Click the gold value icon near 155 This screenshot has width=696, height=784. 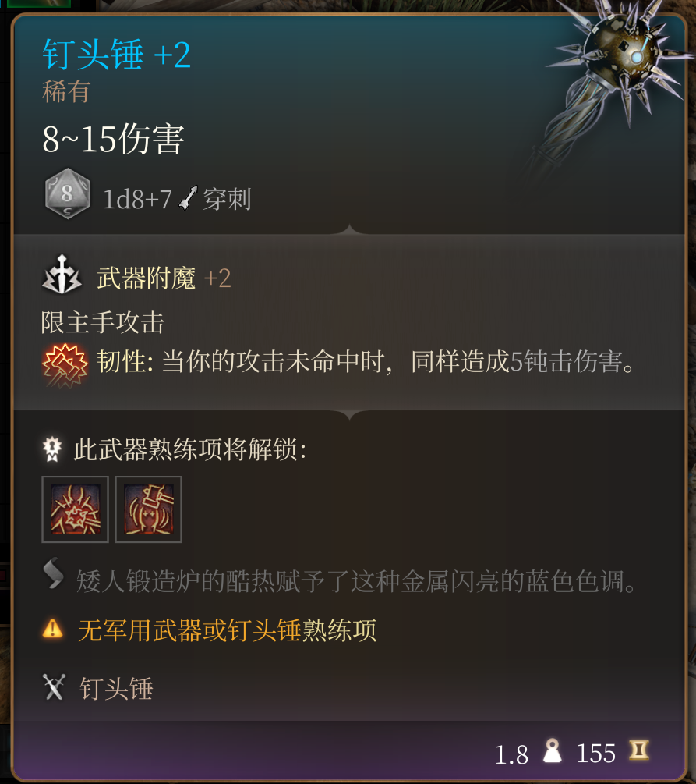tap(639, 750)
